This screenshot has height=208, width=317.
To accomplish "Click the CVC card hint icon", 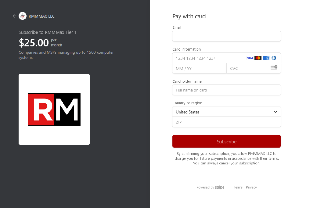I will (x=274, y=68).
